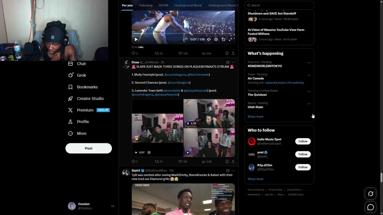Play the bottom-right stream clip
Screen dimensions: 383x215
coord(188,152)
